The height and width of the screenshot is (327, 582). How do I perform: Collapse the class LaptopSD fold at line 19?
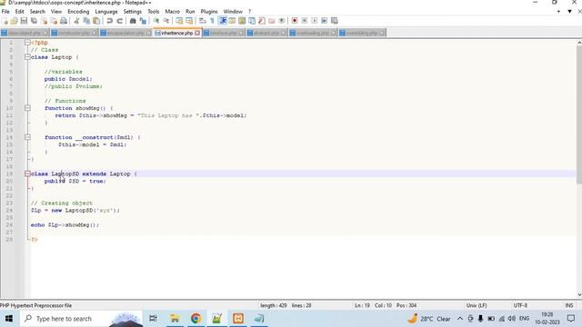(27, 173)
